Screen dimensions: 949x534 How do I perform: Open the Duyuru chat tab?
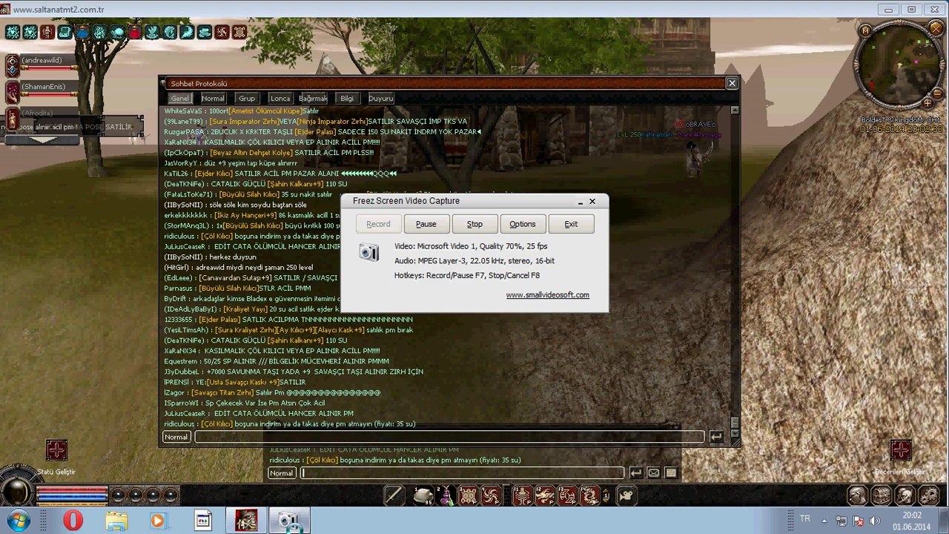click(x=381, y=98)
